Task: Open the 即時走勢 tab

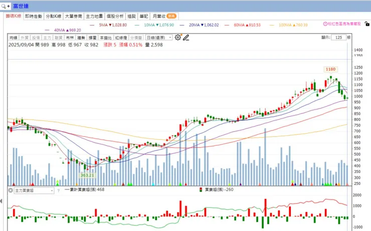Action: (x=34, y=16)
